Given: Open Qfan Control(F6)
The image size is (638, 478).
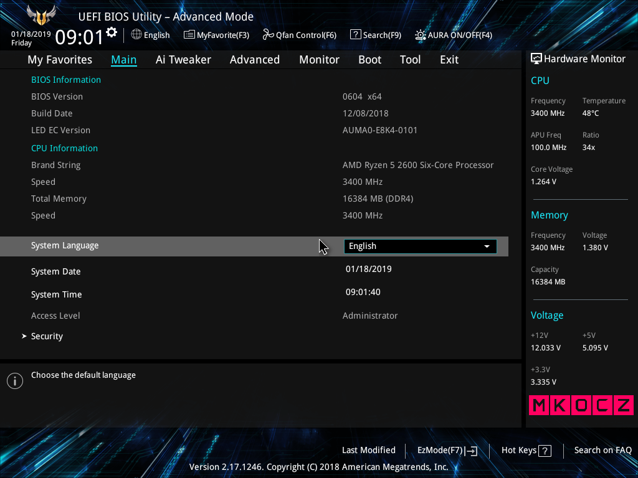Looking at the screenshot, I should pos(300,35).
